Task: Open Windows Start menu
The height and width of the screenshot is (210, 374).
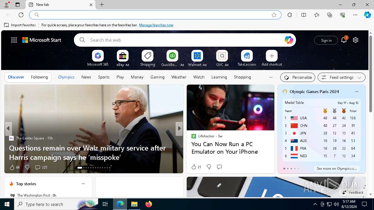Action: click(7, 204)
